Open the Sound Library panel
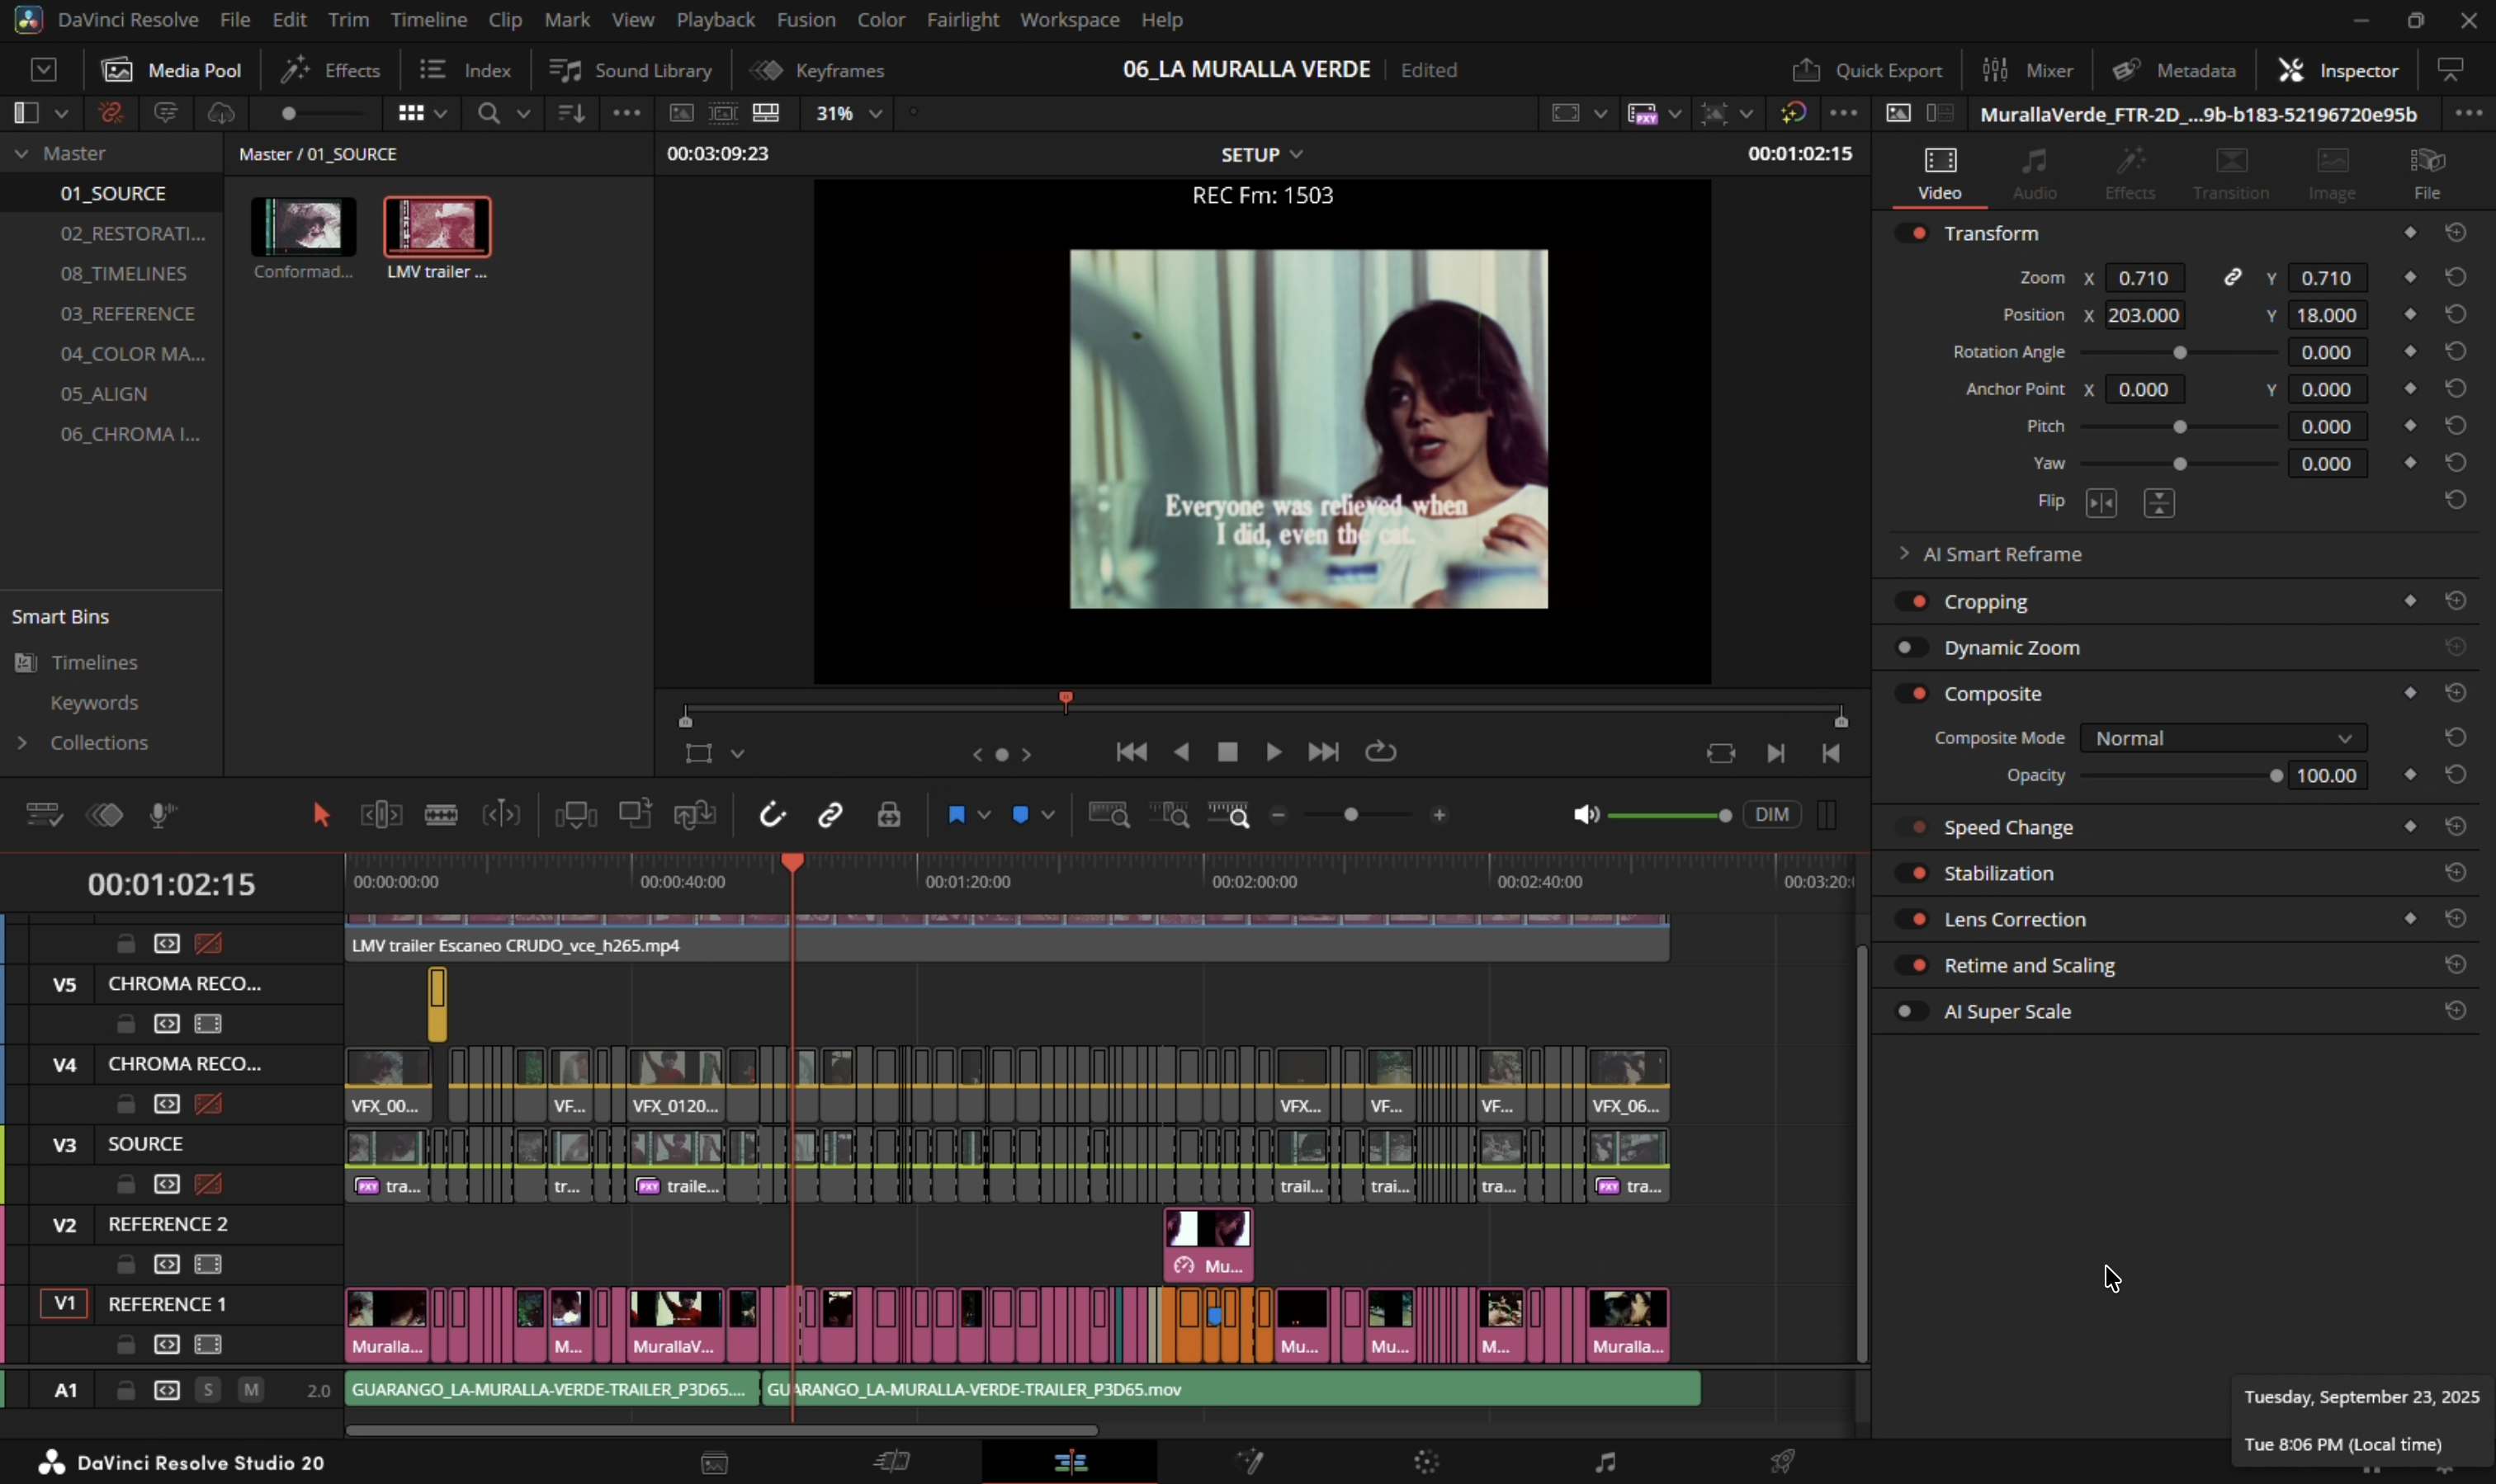 tap(631, 70)
